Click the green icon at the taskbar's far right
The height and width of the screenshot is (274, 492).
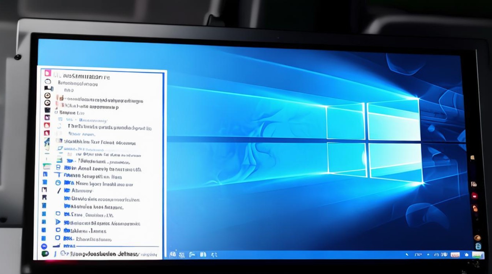[478, 255]
